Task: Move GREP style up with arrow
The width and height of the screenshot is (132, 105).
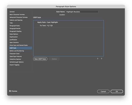Action: [98, 59]
